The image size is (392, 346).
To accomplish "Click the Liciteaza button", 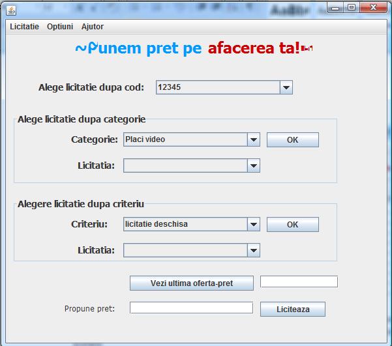I will [x=292, y=309].
